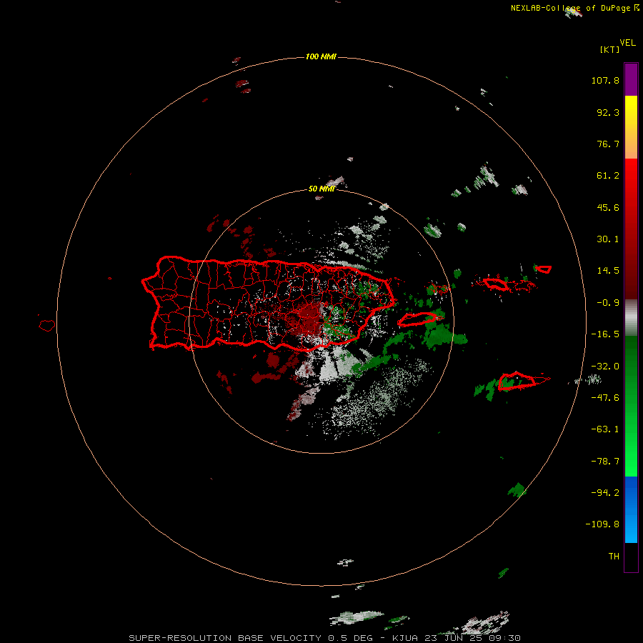
Task: Select the 76.7 legend value
Action: 608,144
